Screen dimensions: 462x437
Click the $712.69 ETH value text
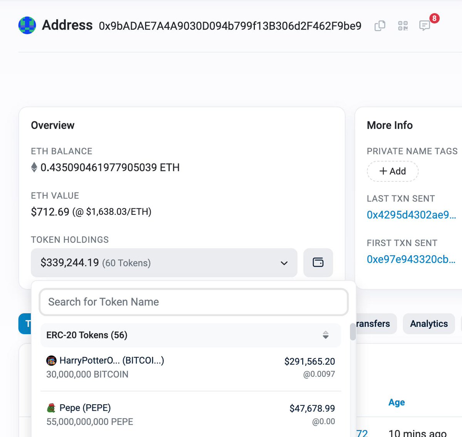pyautogui.click(x=50, y=212)
